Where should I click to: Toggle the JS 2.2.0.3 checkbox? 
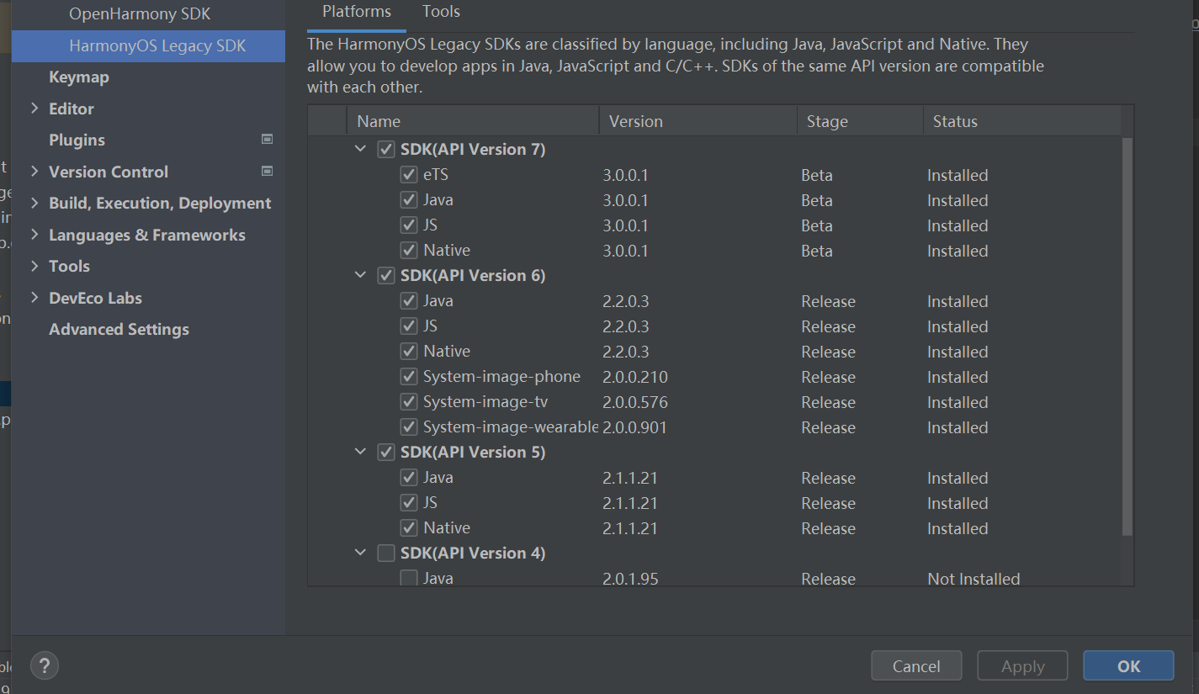coord(409,326)
